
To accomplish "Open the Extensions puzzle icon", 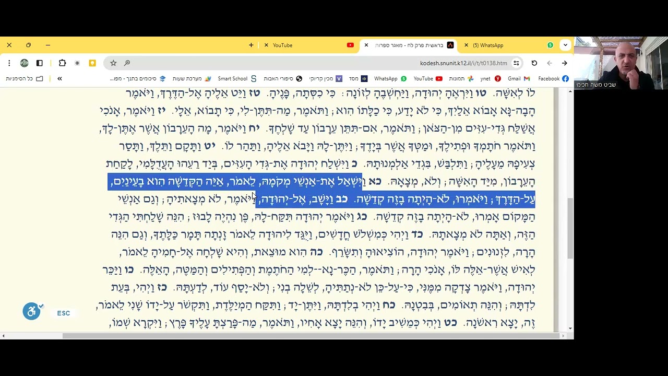I will [62, 63].
